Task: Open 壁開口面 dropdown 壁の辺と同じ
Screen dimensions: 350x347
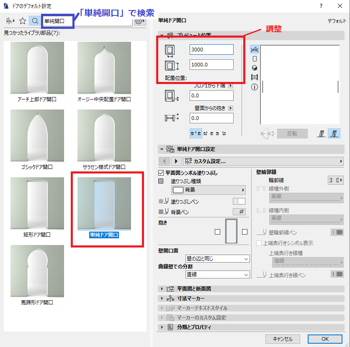Action: (217, 259)
